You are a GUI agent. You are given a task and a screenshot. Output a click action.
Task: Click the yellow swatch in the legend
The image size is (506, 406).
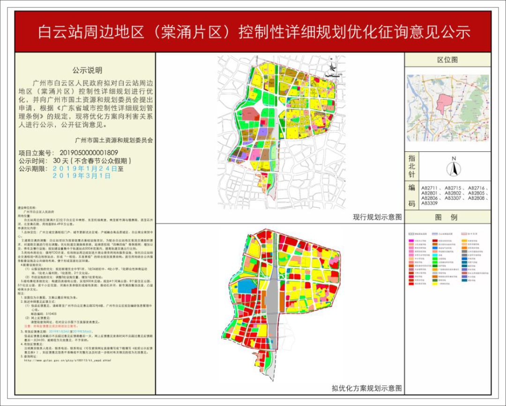pyautogui.click(x=435, y=284)
